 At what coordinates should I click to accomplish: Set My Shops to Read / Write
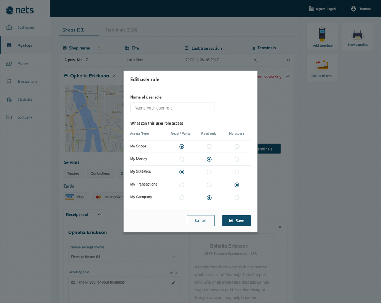tap(182, 147)
